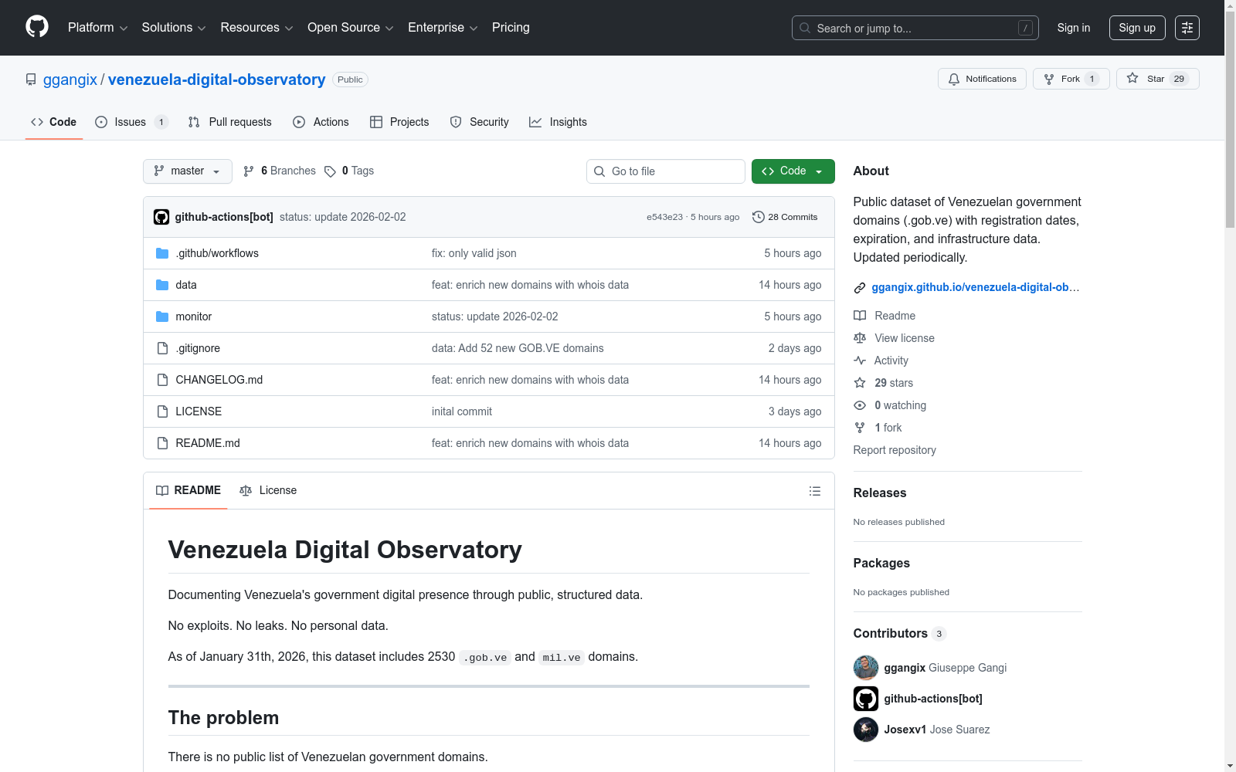Open the Activity link

pyautogui.click(x=881, y=361)
